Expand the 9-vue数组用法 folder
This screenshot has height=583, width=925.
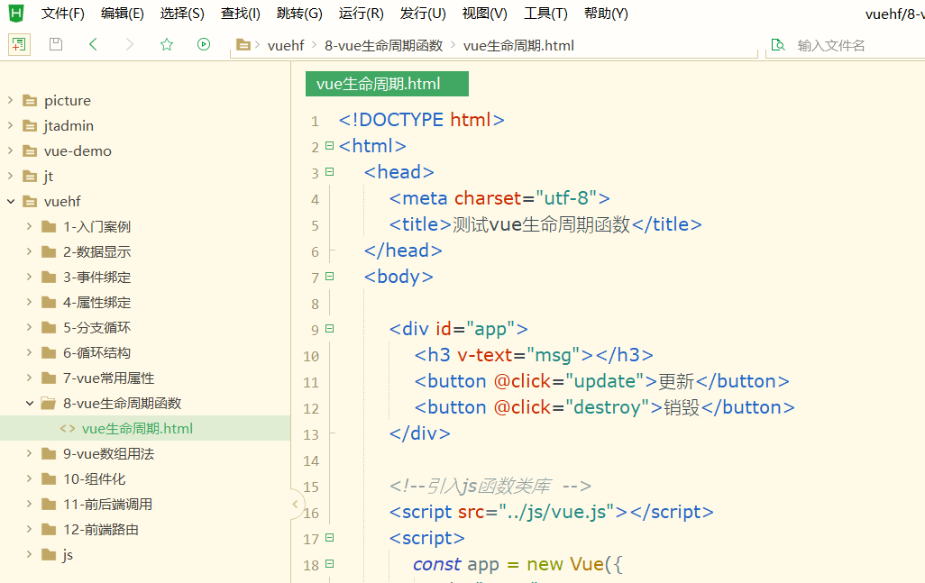[x=30, y=453]
